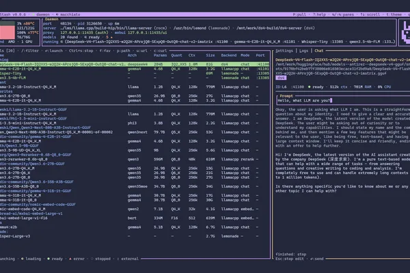Viewport: 410px width, 273px height.
Task: Click the Arch column header
Action: coord(132,55)
